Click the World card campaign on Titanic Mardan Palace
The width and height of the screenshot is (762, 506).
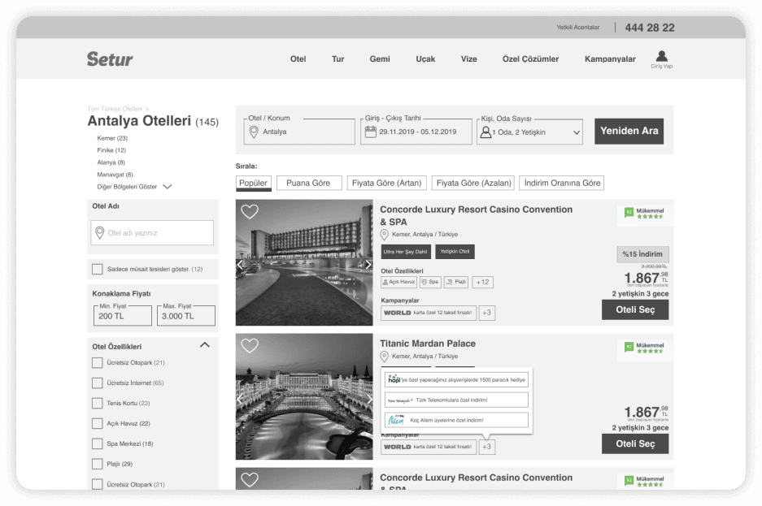pyautogui.click(x=428, y=447)
